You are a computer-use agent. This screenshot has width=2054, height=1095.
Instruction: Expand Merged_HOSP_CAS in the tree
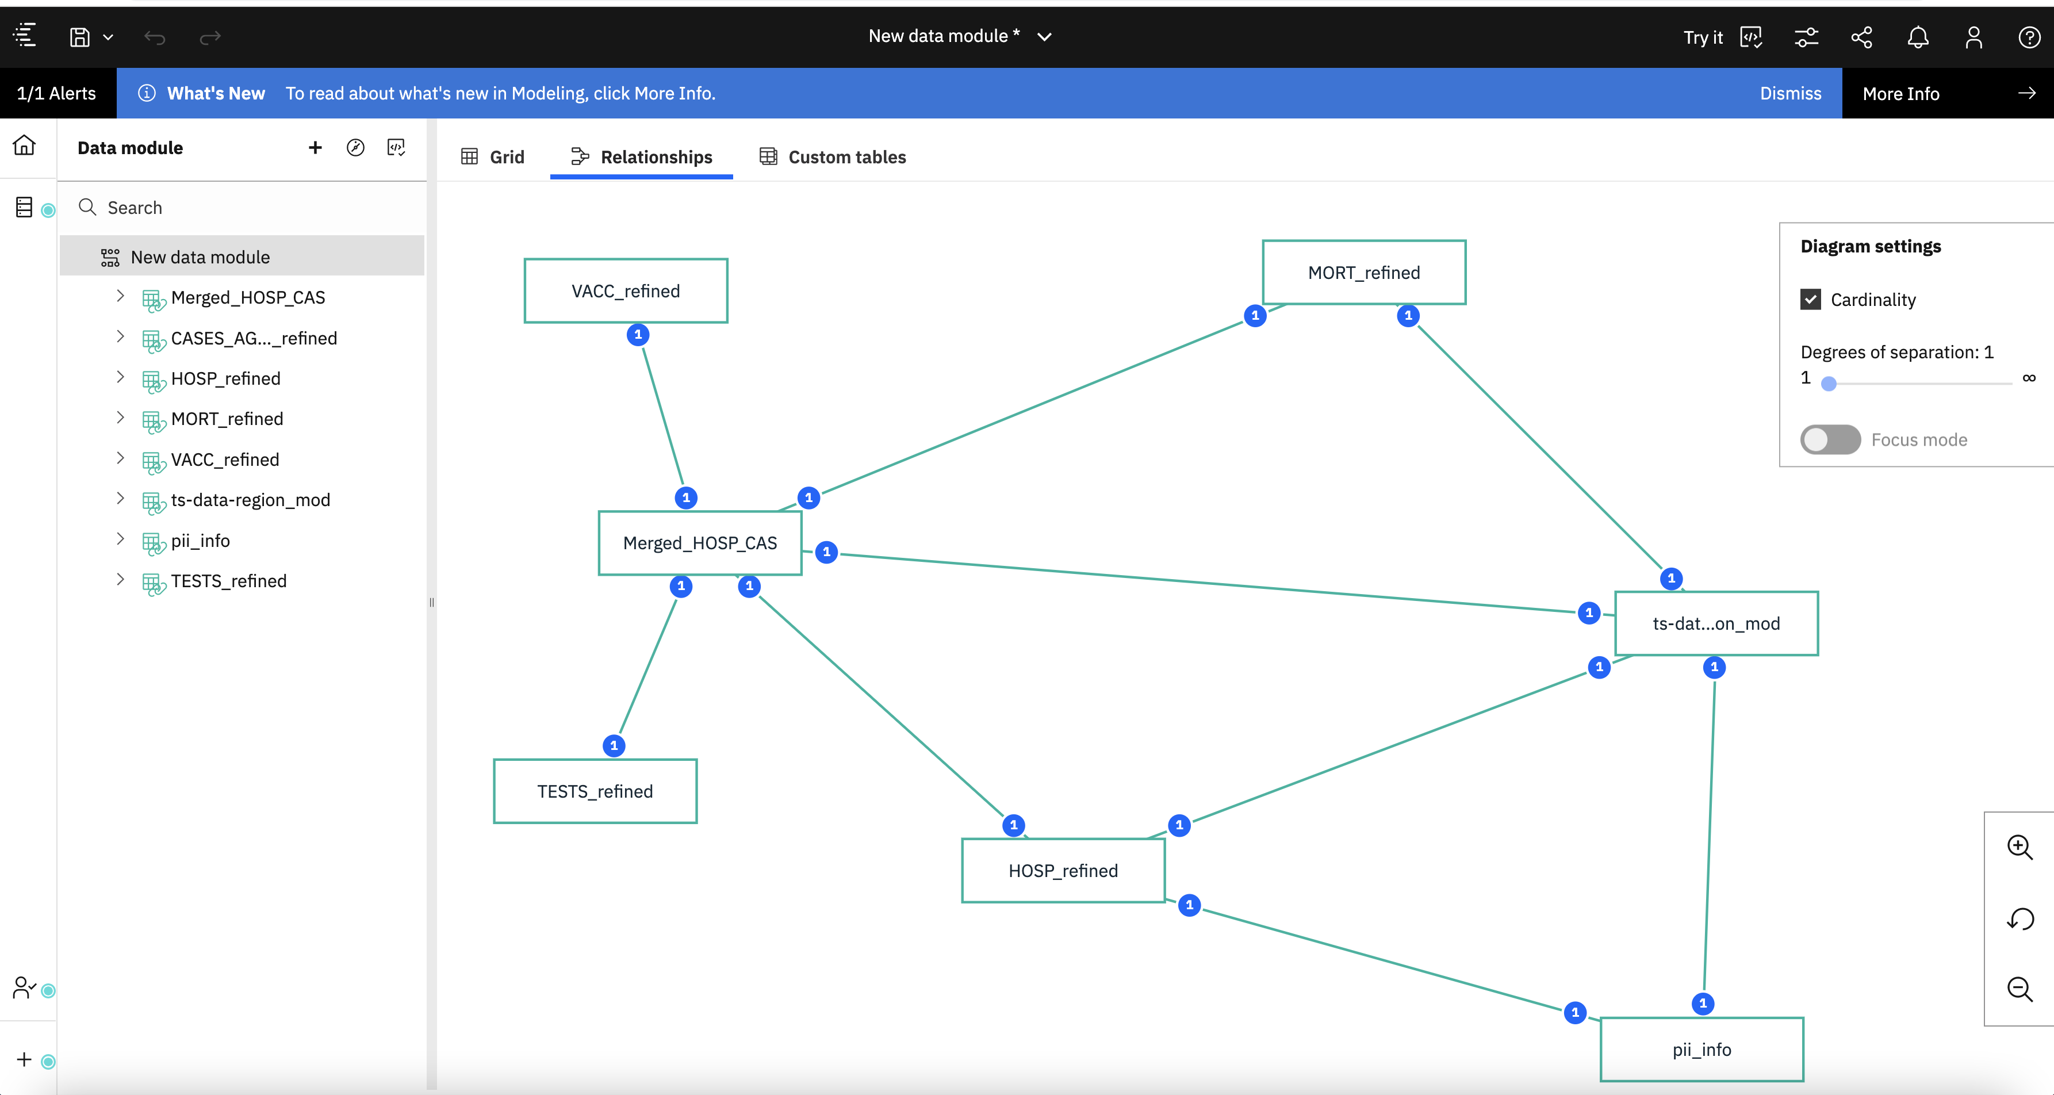(x=120, y=296)
